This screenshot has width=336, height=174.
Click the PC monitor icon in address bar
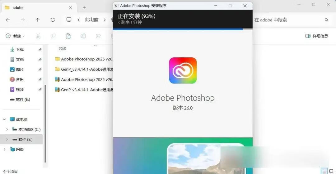69,20
